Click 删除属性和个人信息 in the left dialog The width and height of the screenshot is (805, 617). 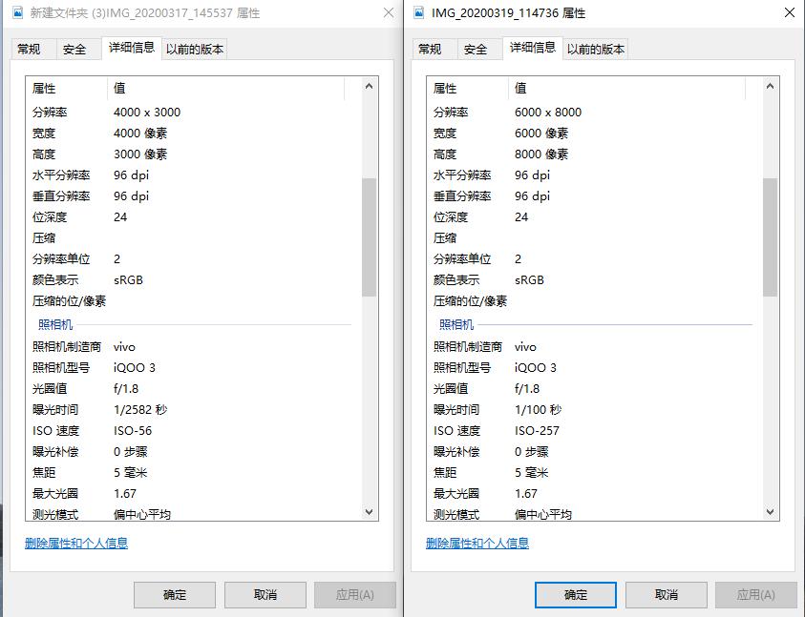(79, 542)
